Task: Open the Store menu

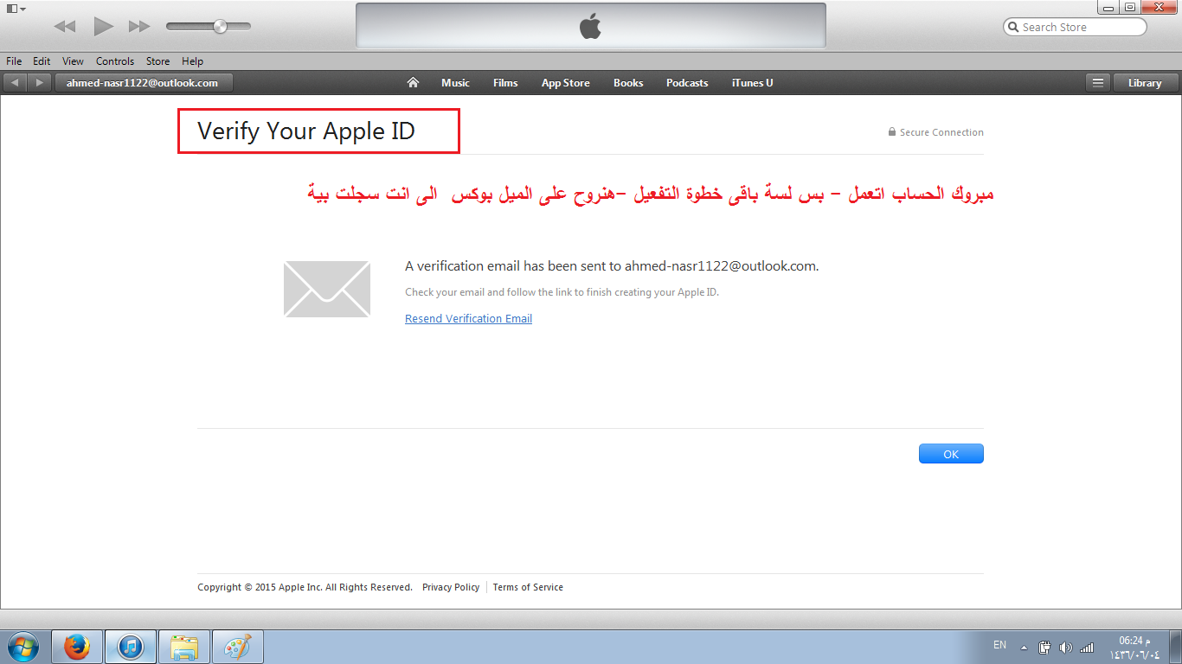Action: click(157, 61)
